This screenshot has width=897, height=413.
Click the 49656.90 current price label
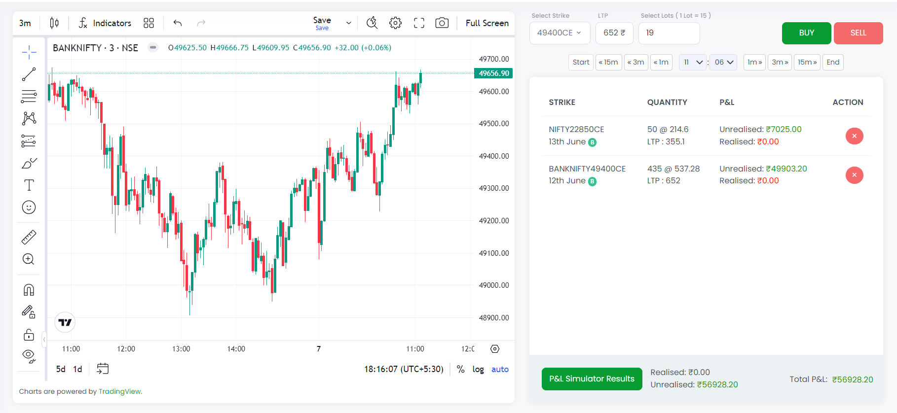click(493, 73)
